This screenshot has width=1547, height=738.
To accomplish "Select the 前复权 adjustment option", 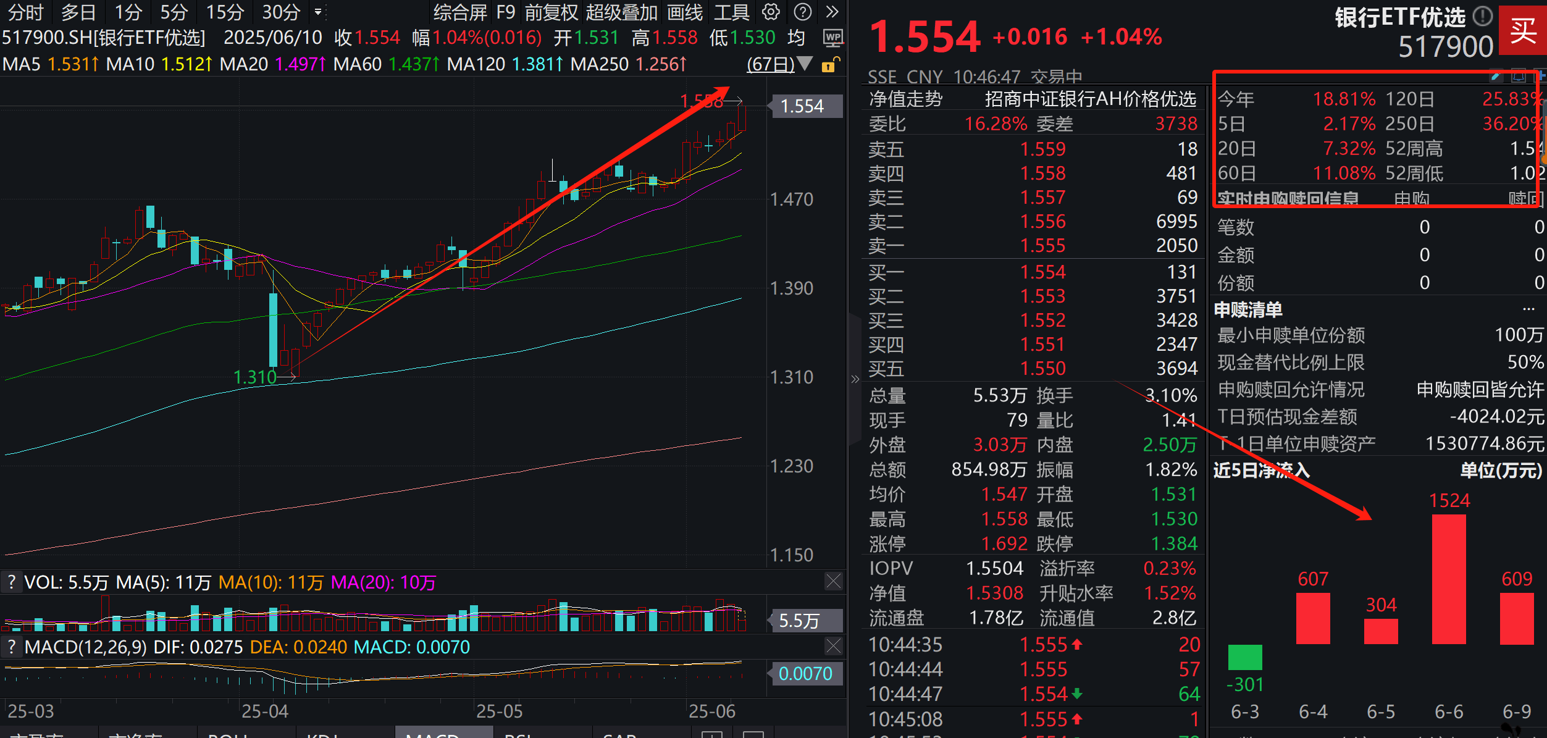I will coord(551,12).
